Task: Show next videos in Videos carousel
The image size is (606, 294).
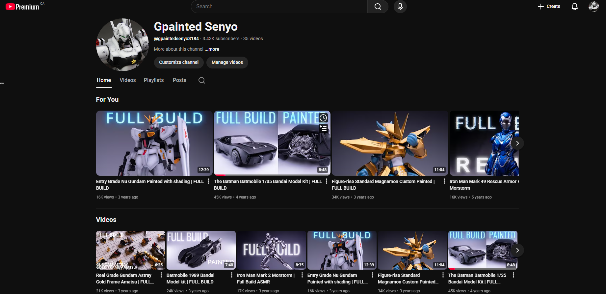Action: 517,250
